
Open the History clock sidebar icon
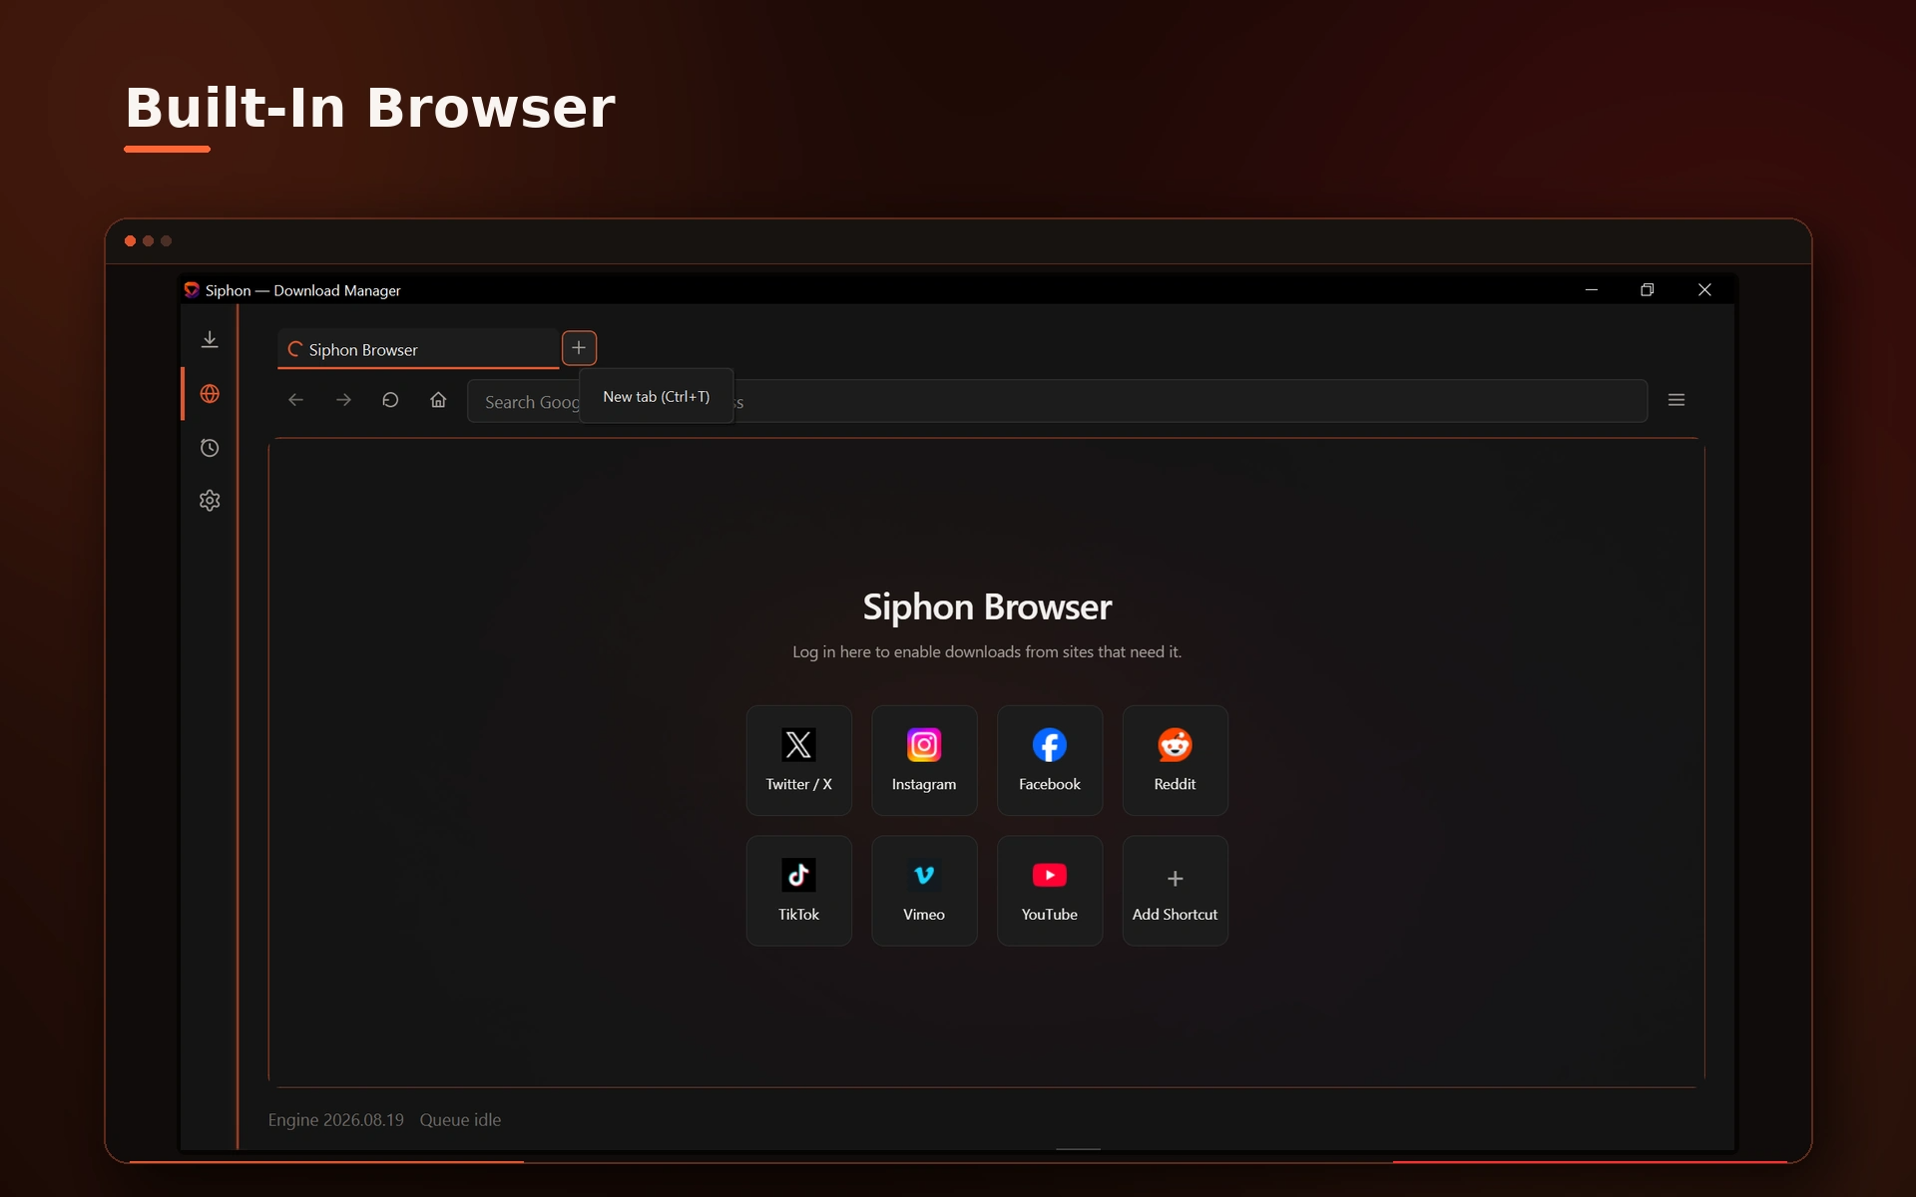(210, 448)
